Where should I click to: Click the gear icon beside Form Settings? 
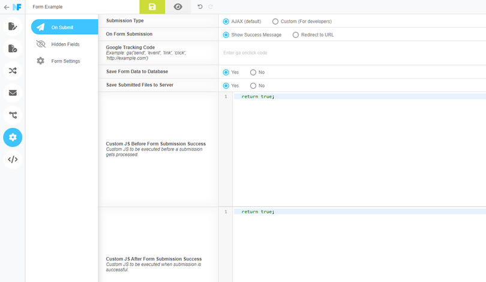(x=41, y=61)
